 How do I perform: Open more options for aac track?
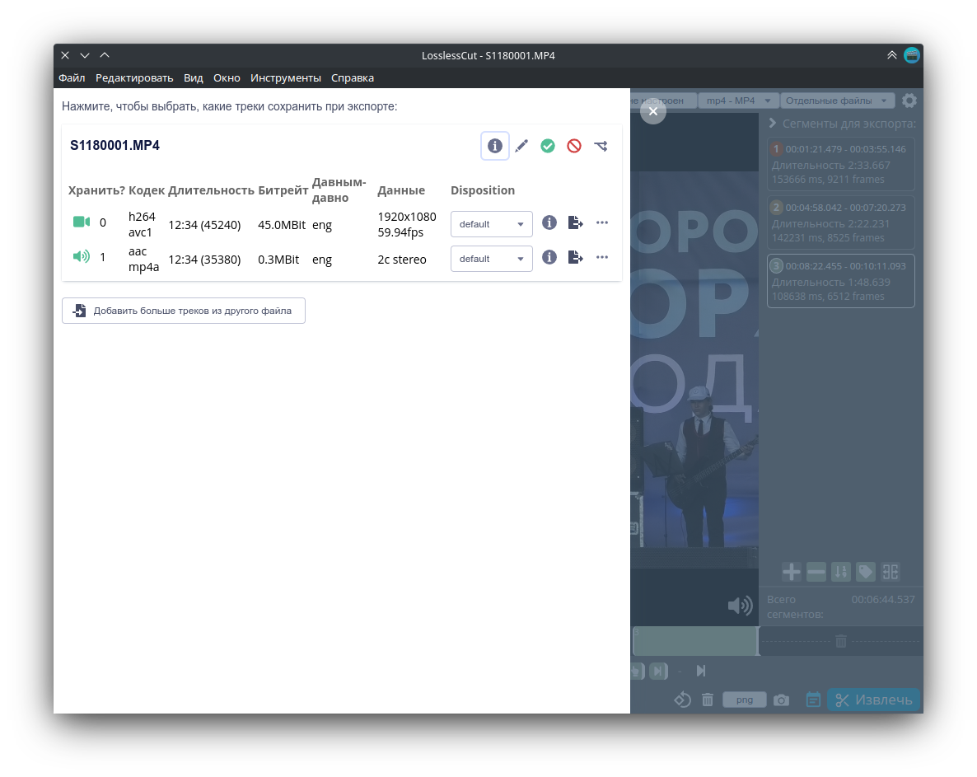[602, 257]
